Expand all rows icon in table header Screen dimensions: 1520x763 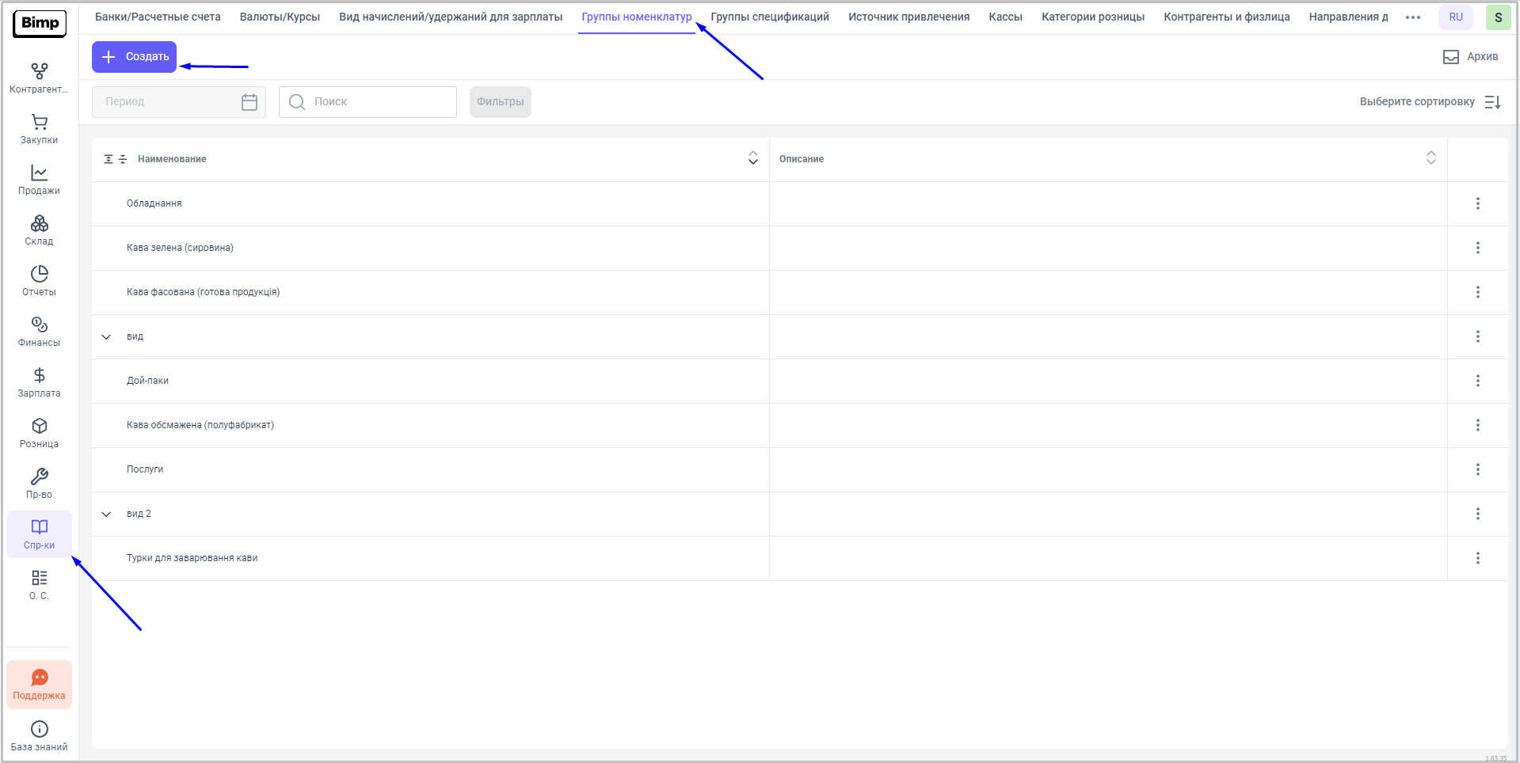pos(109,159)
